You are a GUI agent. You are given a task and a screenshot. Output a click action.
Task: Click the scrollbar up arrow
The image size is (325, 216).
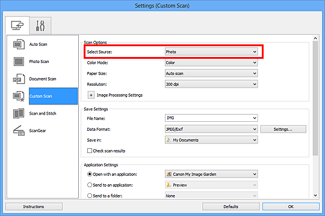tap(315, 38)
